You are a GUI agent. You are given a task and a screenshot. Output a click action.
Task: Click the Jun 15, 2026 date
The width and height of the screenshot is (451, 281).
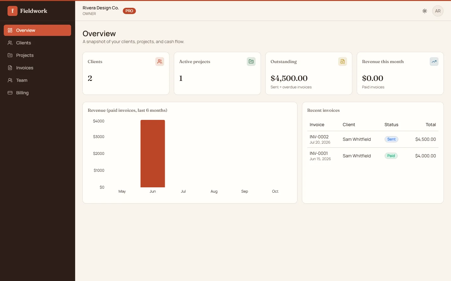click(320, 159)
